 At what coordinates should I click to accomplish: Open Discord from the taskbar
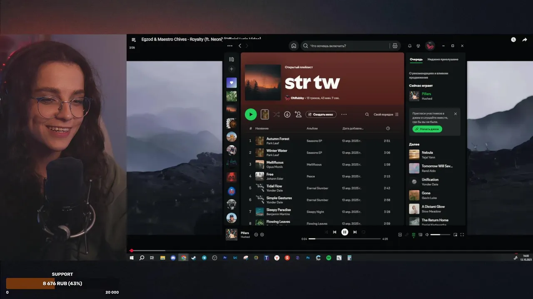(x=173, y=258)
